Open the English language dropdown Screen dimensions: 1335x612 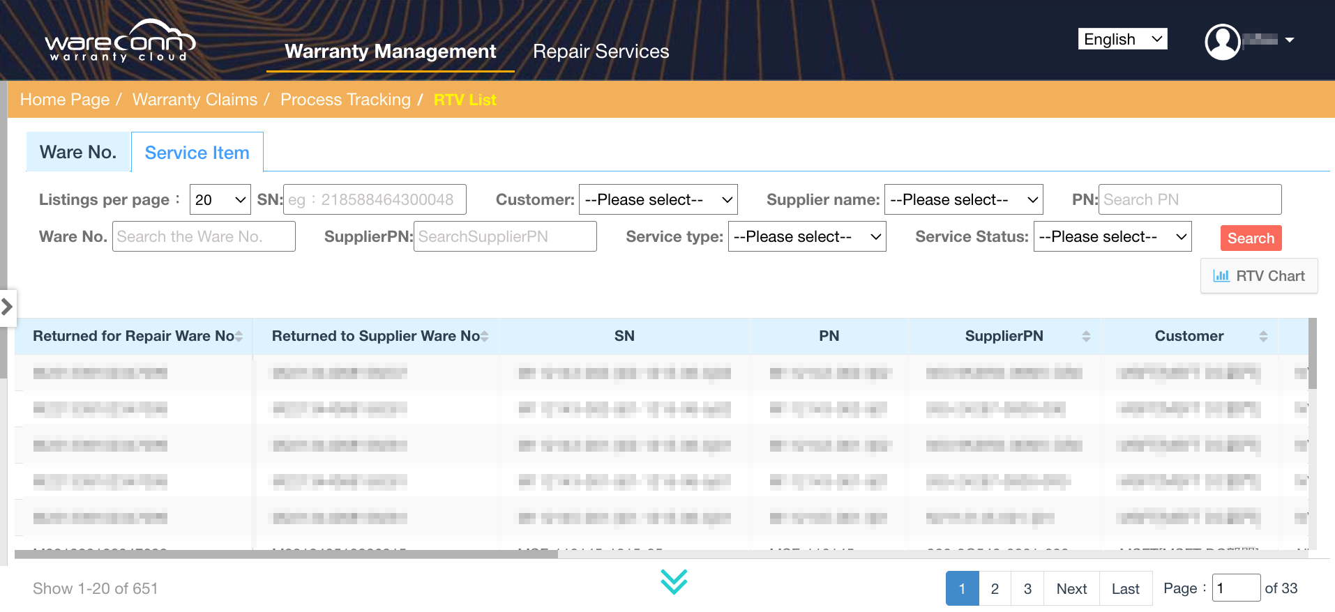1122,40
